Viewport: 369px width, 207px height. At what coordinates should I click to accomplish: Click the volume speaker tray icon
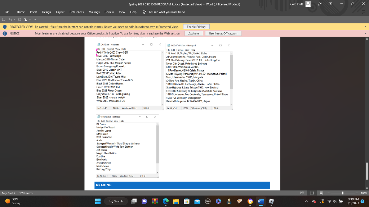click(335, 201)
